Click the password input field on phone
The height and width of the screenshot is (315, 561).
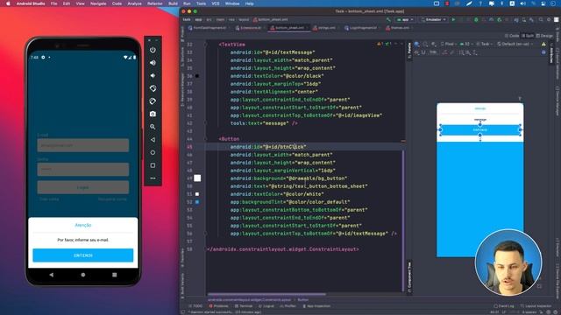click(x=83, y=169)
